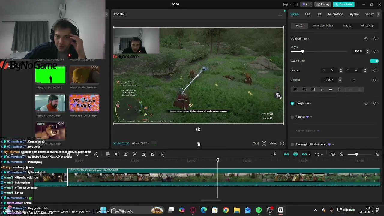The width and height of the screenshot is (384, 216).
Task: Switch to the Ayarla tab
Action: (354, 14)
